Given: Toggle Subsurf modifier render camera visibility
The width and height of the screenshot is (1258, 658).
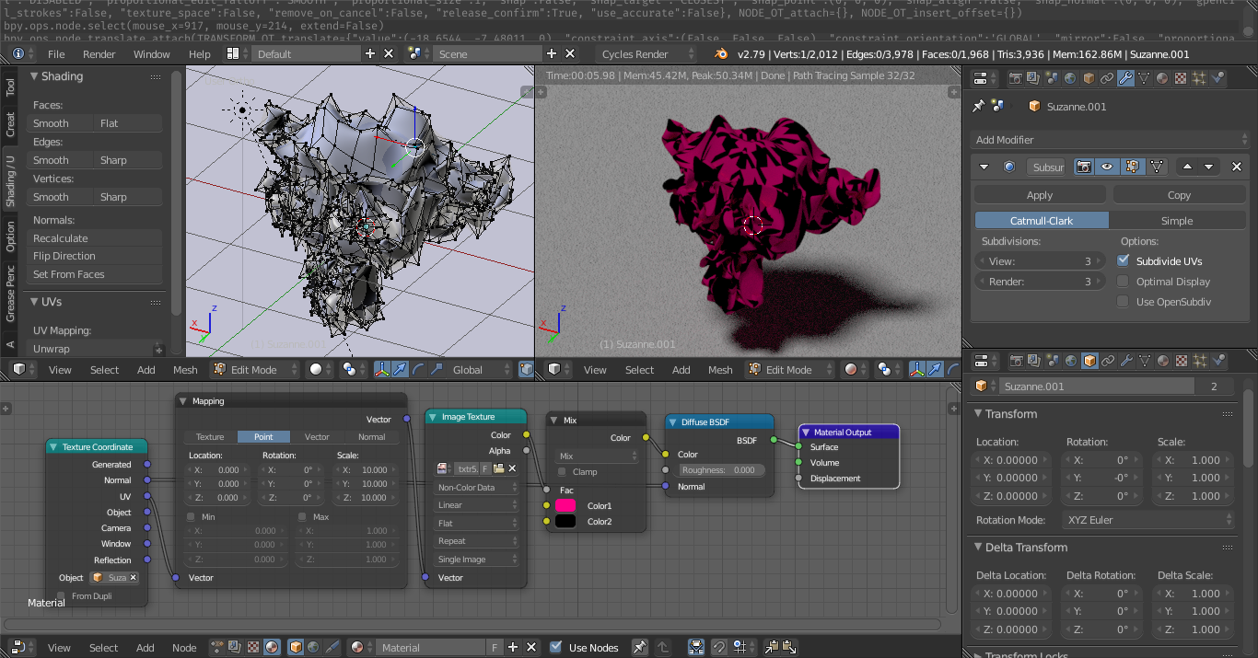Looking at the screenshot, I should point(1084,167).
